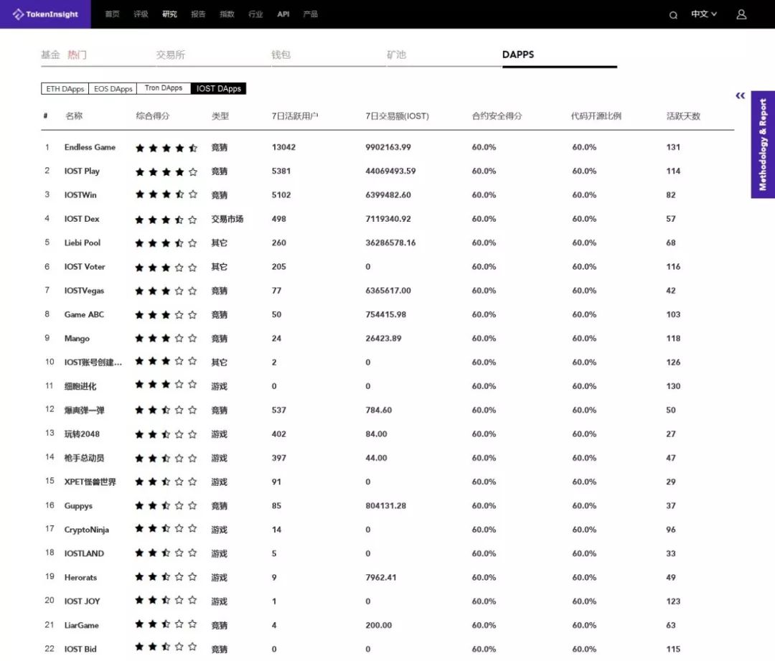Select the DAPPS tab

(x=518, y=55)
